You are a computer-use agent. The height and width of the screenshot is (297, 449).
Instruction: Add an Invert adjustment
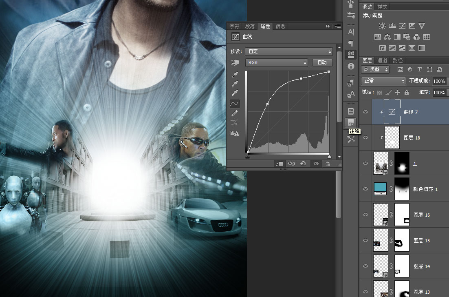point(383,48)
